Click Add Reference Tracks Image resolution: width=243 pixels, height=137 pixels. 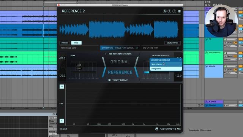click(x=120, y=54)
